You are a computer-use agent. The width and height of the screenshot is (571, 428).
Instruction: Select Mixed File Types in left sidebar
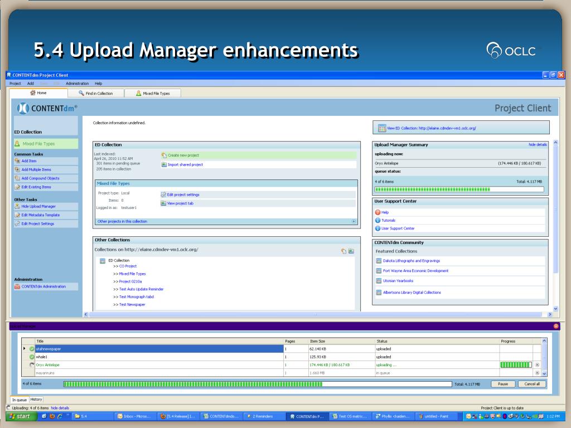pyautogui.click(x=46, y=144)
